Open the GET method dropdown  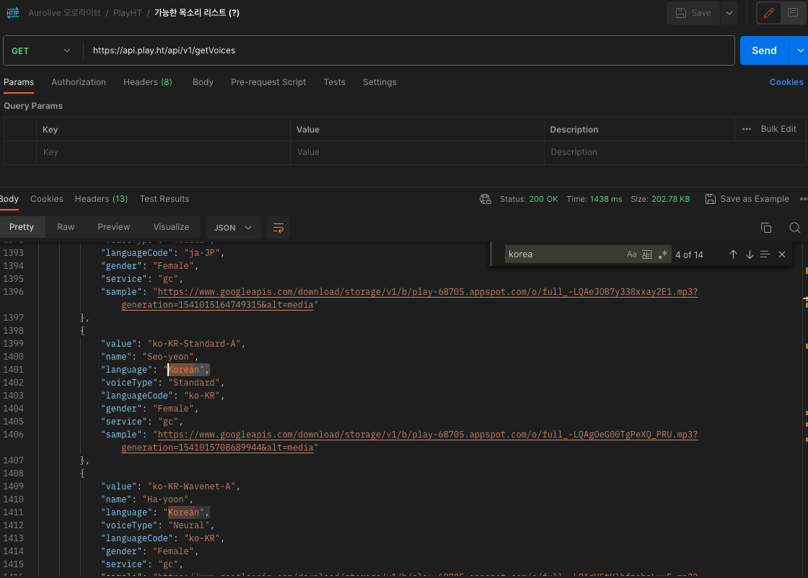41,50
